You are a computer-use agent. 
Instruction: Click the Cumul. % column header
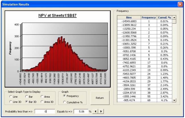tap(165, 18)
